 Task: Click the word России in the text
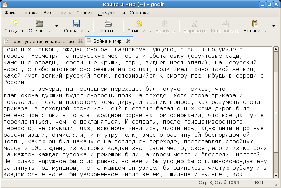click(14, 82)
